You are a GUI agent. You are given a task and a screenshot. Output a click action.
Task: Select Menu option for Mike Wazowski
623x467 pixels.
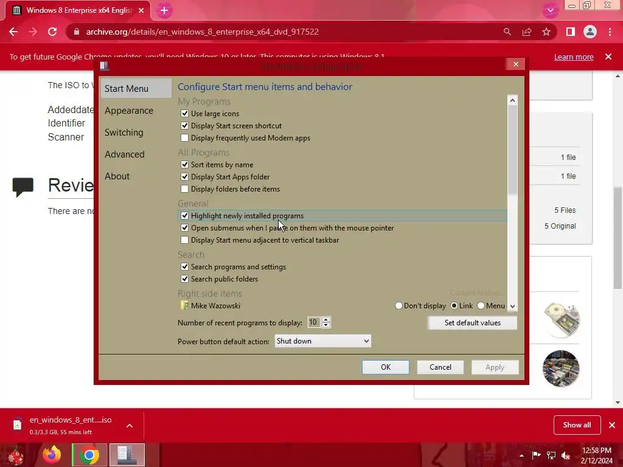click(x=481, y=306)
